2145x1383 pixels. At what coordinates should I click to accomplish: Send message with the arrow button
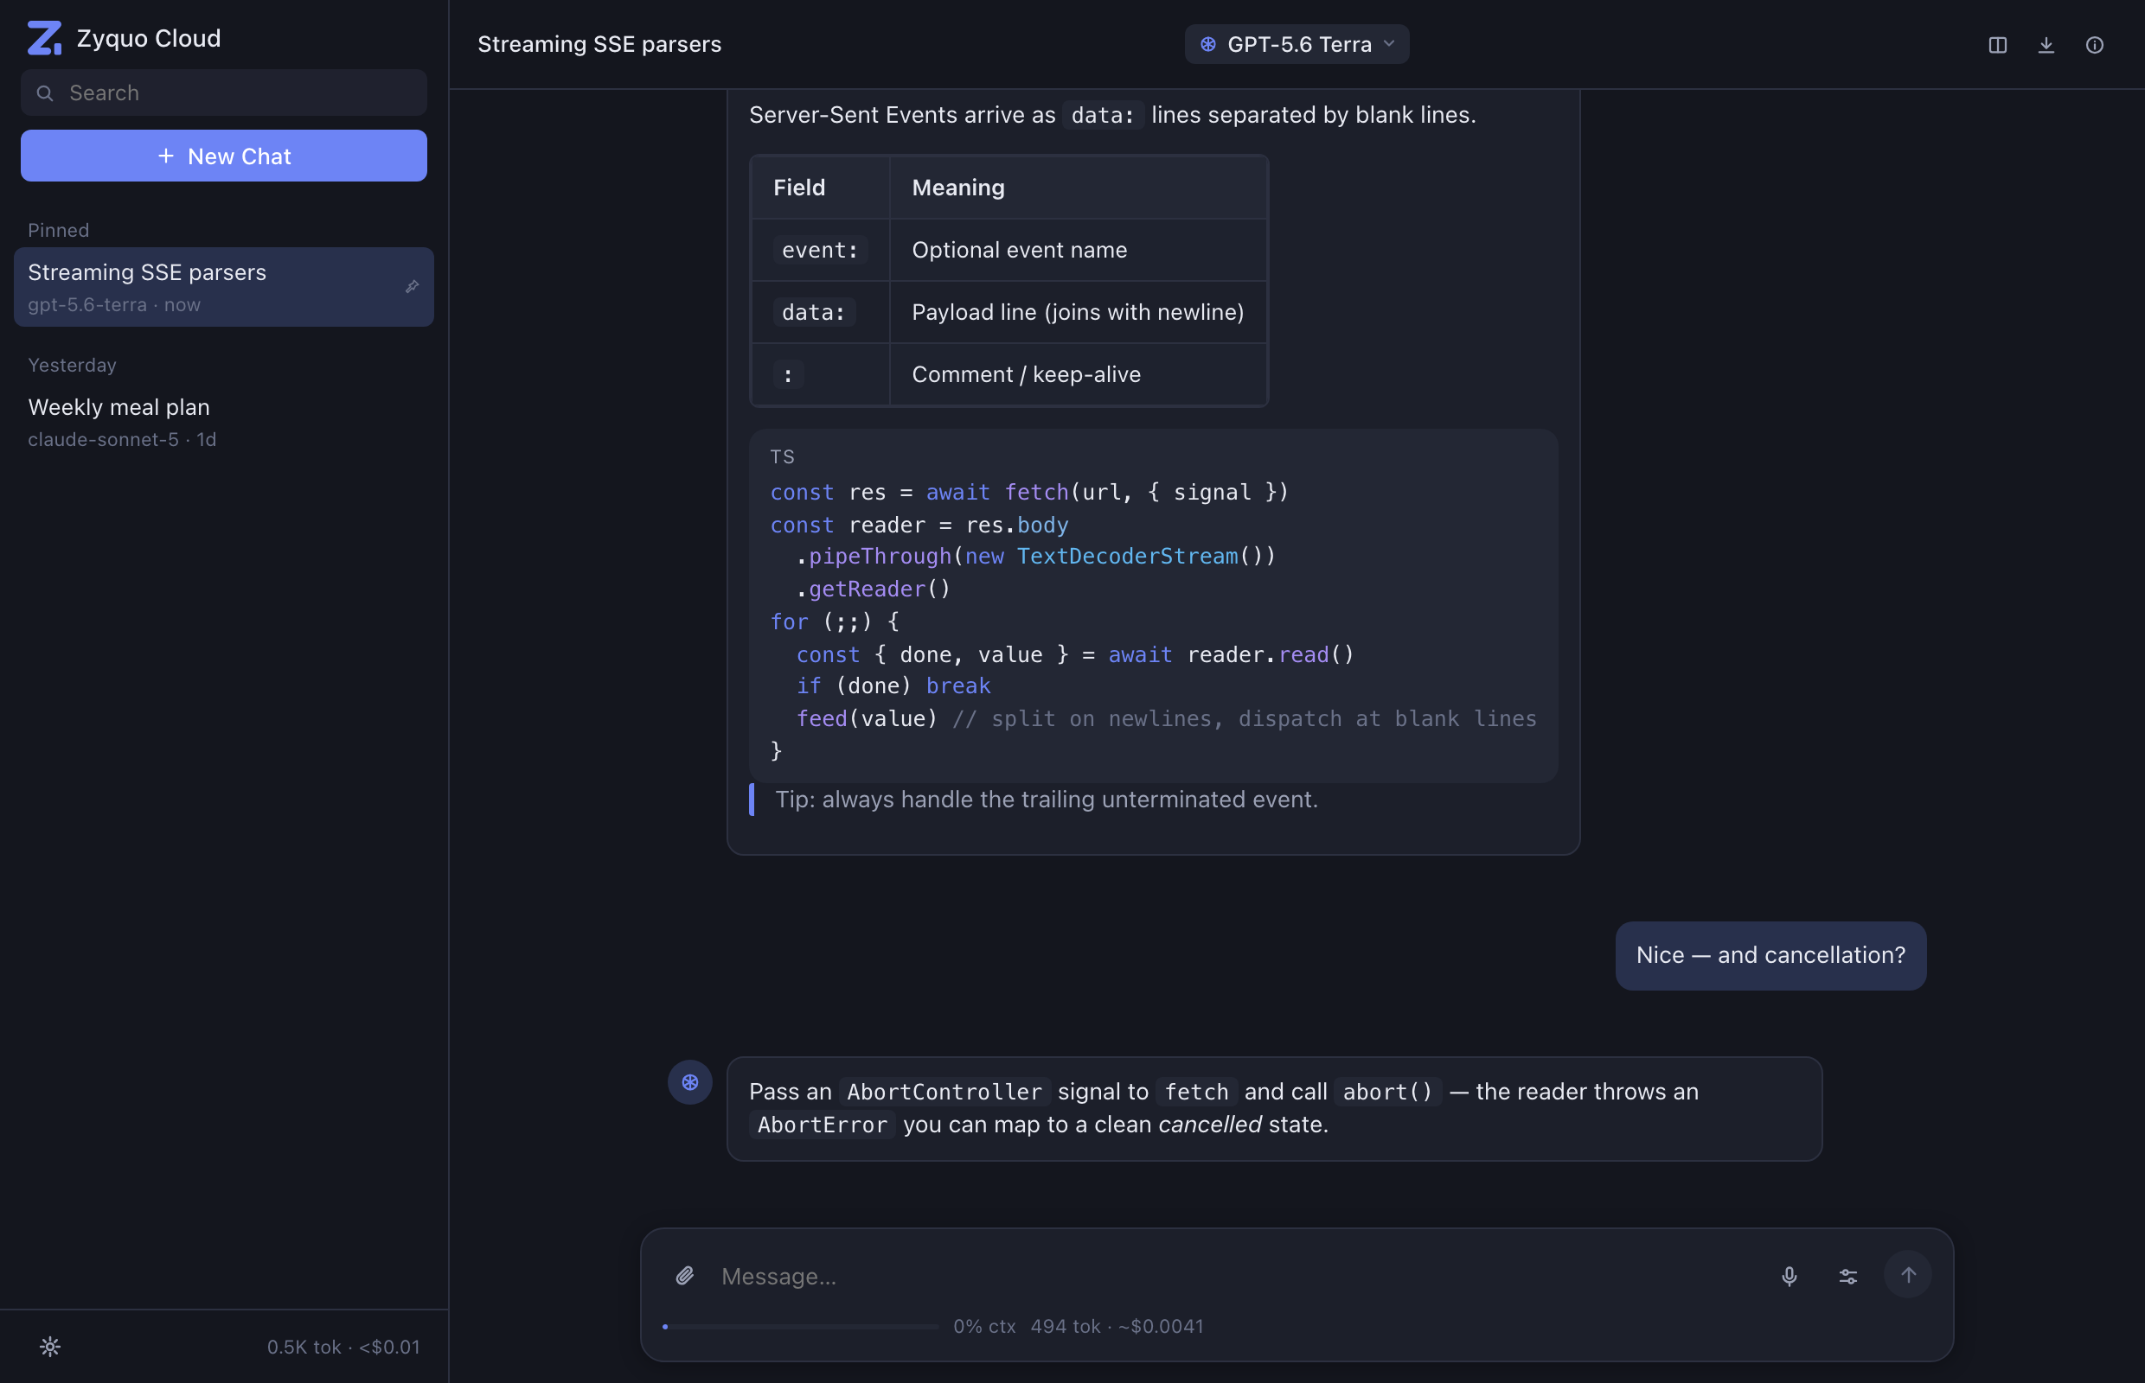(x=1907, y=1274)
